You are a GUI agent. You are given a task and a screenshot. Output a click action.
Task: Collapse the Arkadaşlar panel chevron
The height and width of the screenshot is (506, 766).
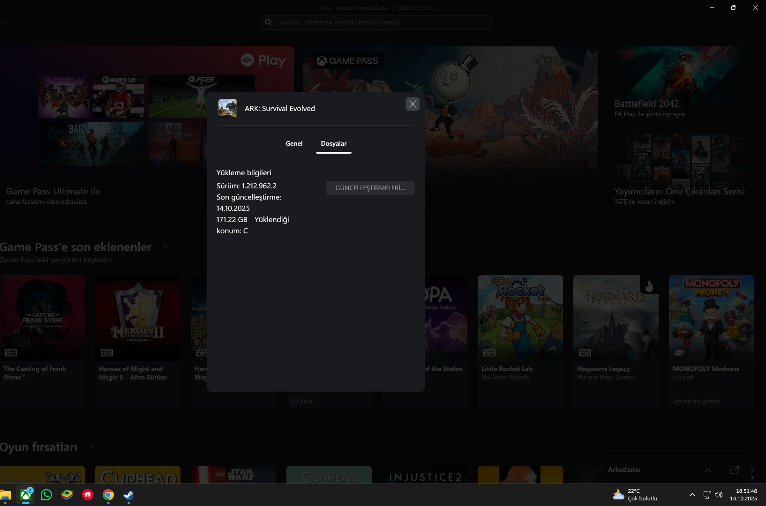[708, 470]
